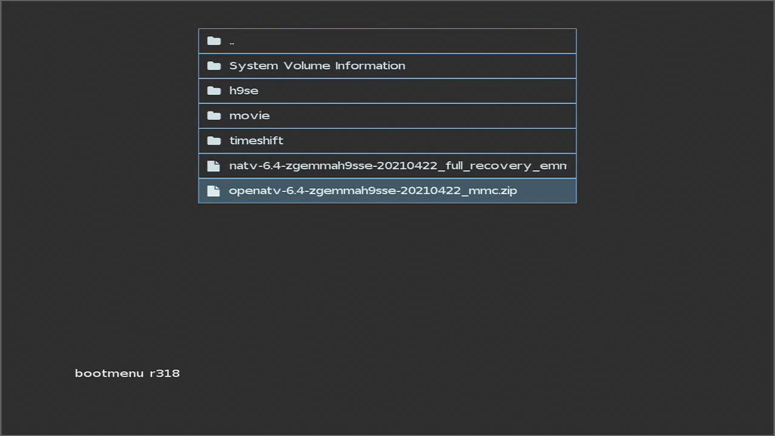Click the System Volume Information folder icon
Image resolution: width=775 pixels, height=436 pixels.
coord(214,66)
